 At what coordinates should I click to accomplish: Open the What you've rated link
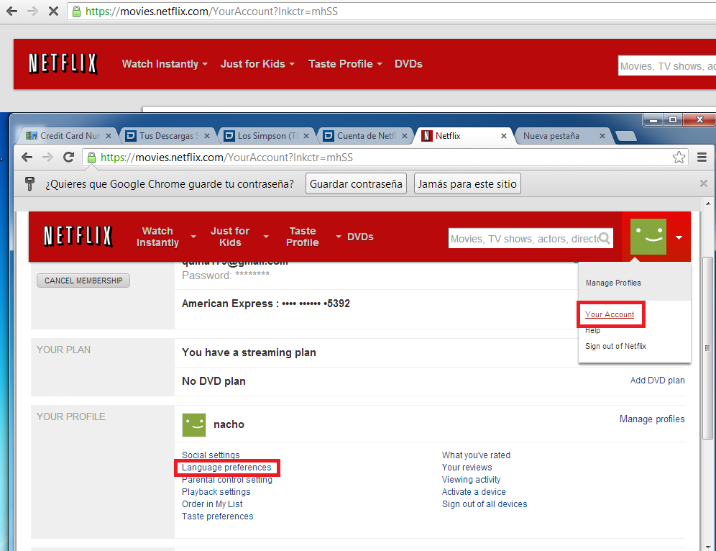coord(476,455)
